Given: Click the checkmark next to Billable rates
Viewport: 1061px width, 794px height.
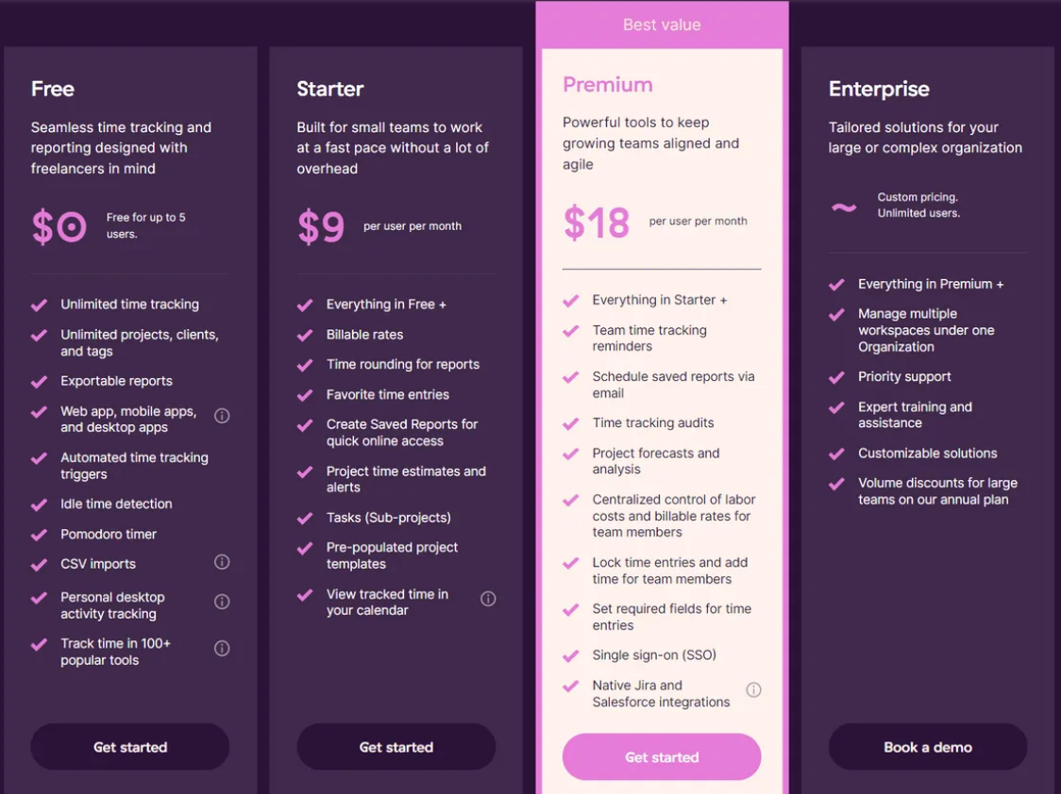Looking at the screenshot, I should [x=305, y=335].
